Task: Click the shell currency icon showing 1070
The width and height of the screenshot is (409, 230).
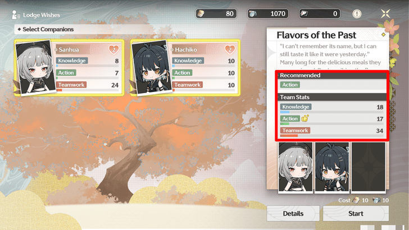Action: [252, 14]
